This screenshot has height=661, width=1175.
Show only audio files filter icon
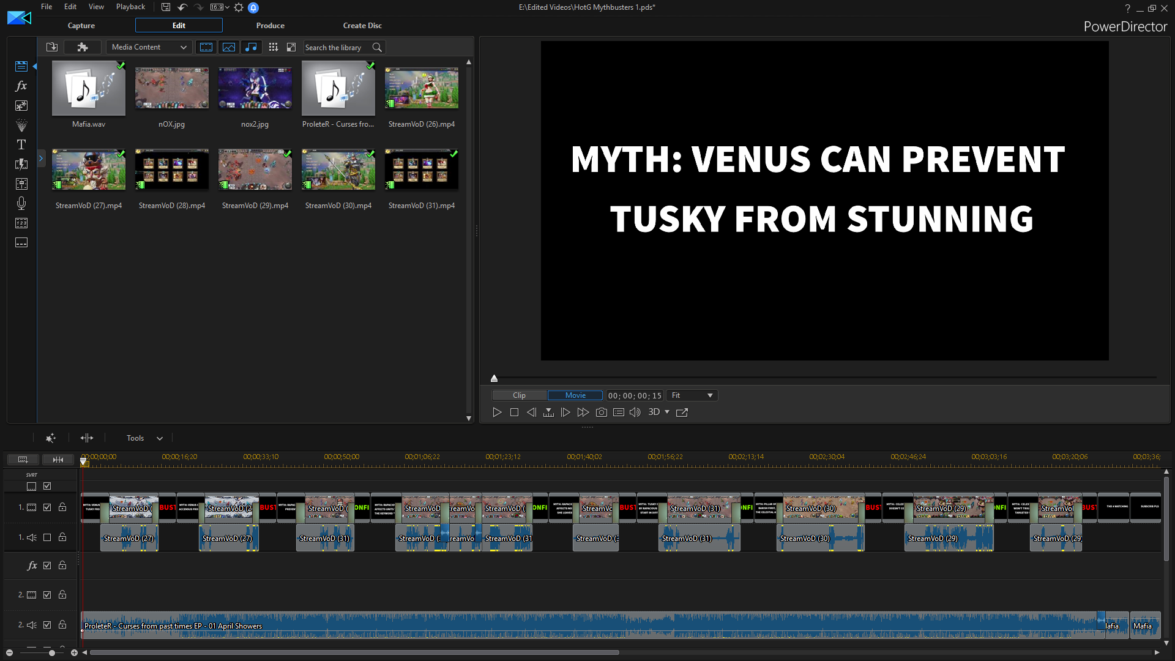pyautogui.click(x=251, y=47)
